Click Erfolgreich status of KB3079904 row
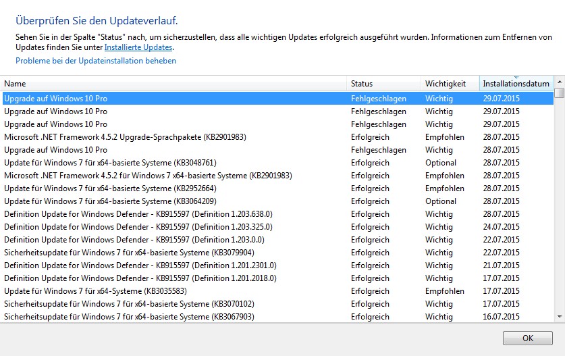This screenshot has width=565, height=356. (x=370, y=253)
